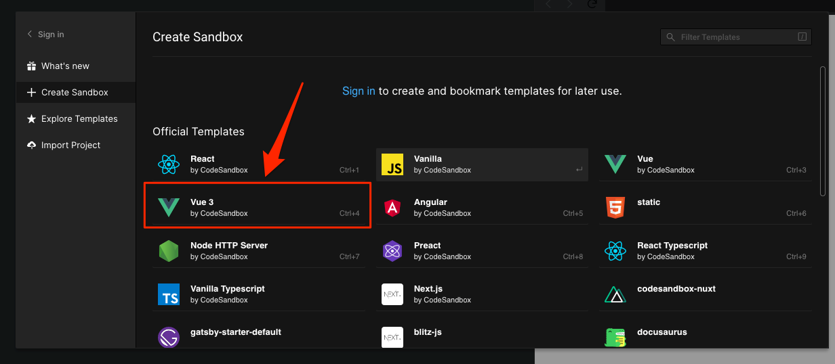Choose the Angular red shield icon
The image size is (835, 364).
pos(392,208)
